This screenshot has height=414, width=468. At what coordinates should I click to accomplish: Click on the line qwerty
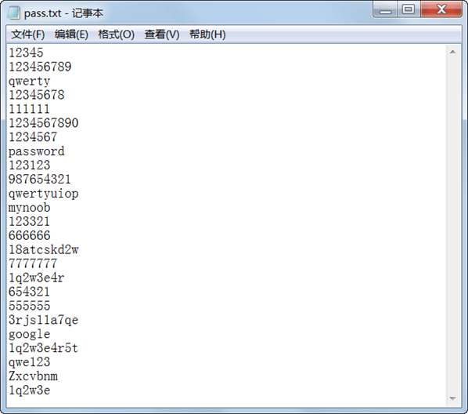coord(29,81)
